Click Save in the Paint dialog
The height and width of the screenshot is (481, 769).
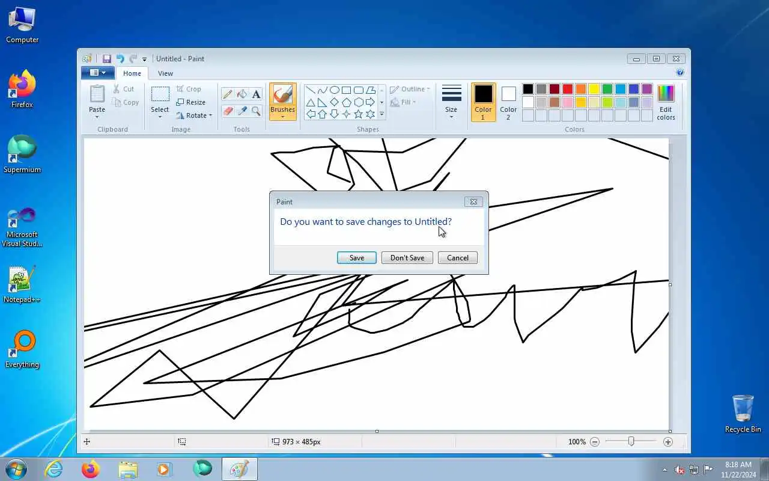(357, 258)
